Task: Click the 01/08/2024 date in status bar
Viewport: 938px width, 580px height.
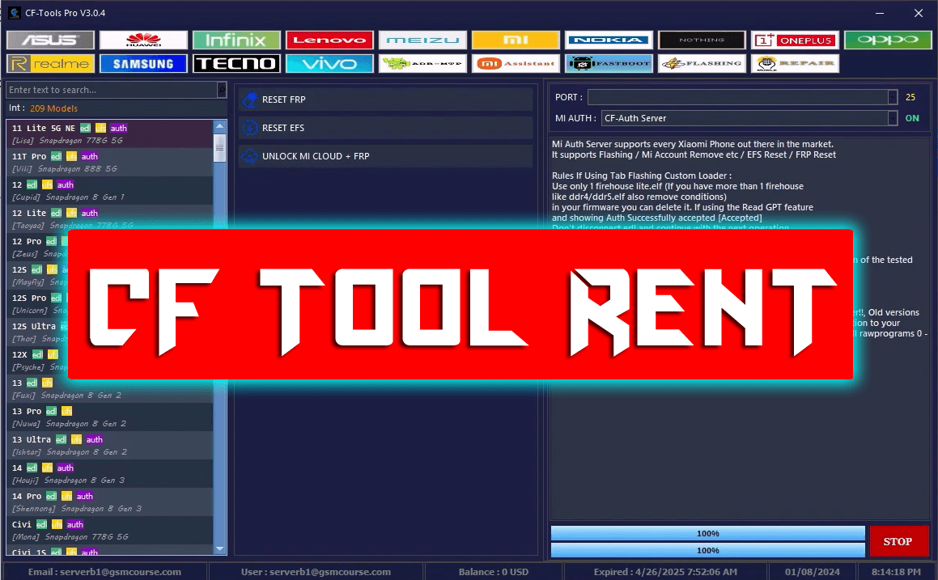Action: (812, 572)
